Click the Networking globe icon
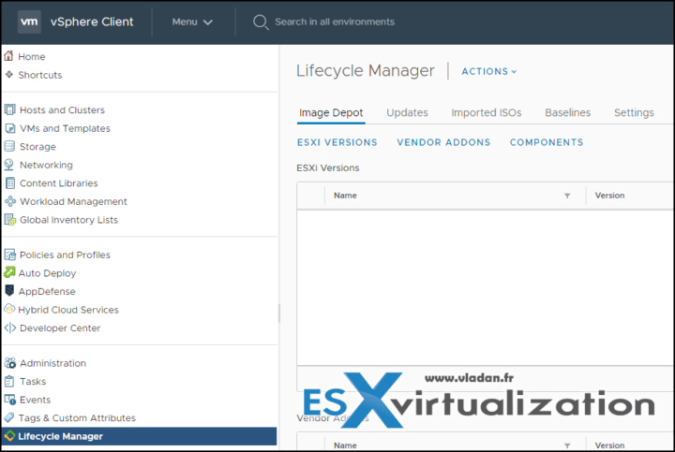Screen dimensions: 675x452 pyautogui.click(x=9, y=165)
